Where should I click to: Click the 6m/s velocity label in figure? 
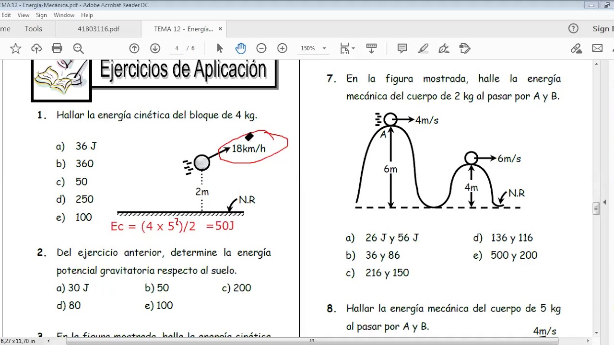(509, 159)
